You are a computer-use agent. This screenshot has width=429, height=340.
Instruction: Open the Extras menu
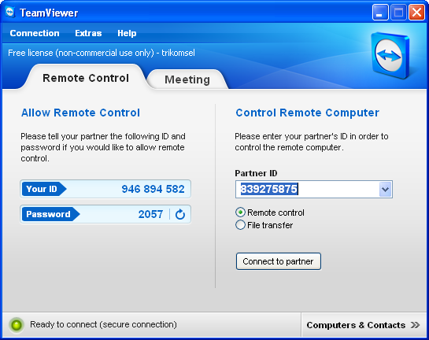click(x=88, y=33)
